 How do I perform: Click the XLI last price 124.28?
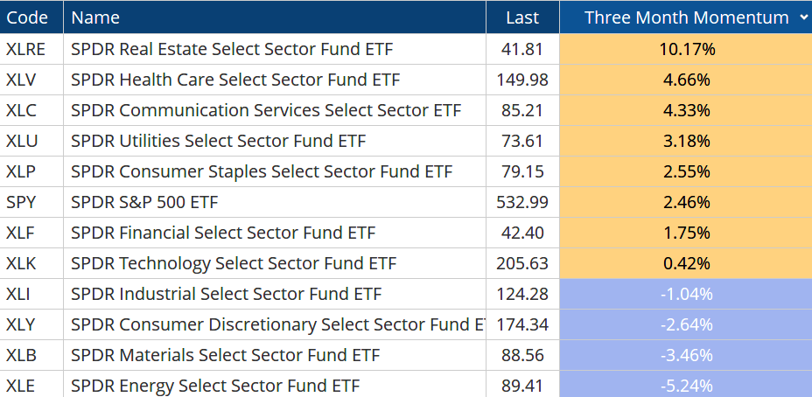(x=522, y=294)
